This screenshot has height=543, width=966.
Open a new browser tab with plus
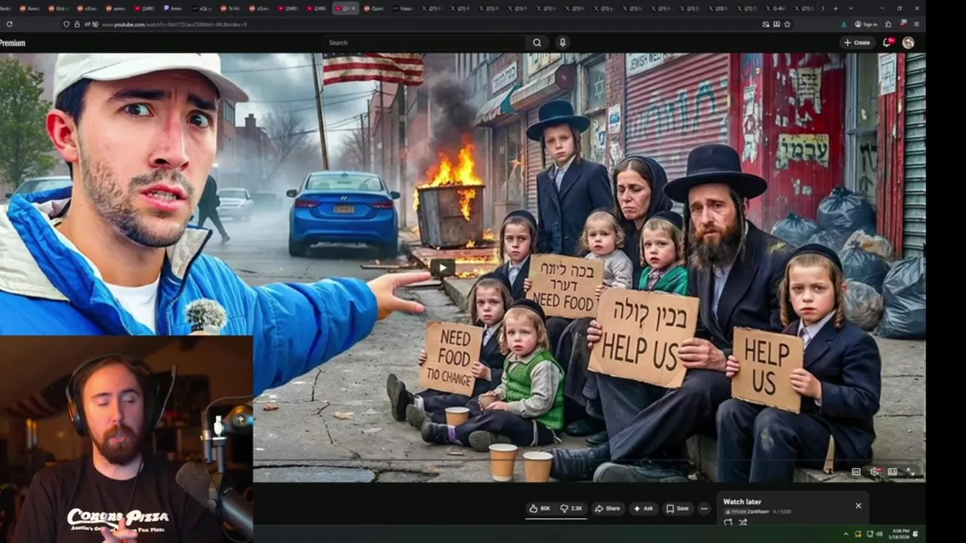(x=835, y=8)
